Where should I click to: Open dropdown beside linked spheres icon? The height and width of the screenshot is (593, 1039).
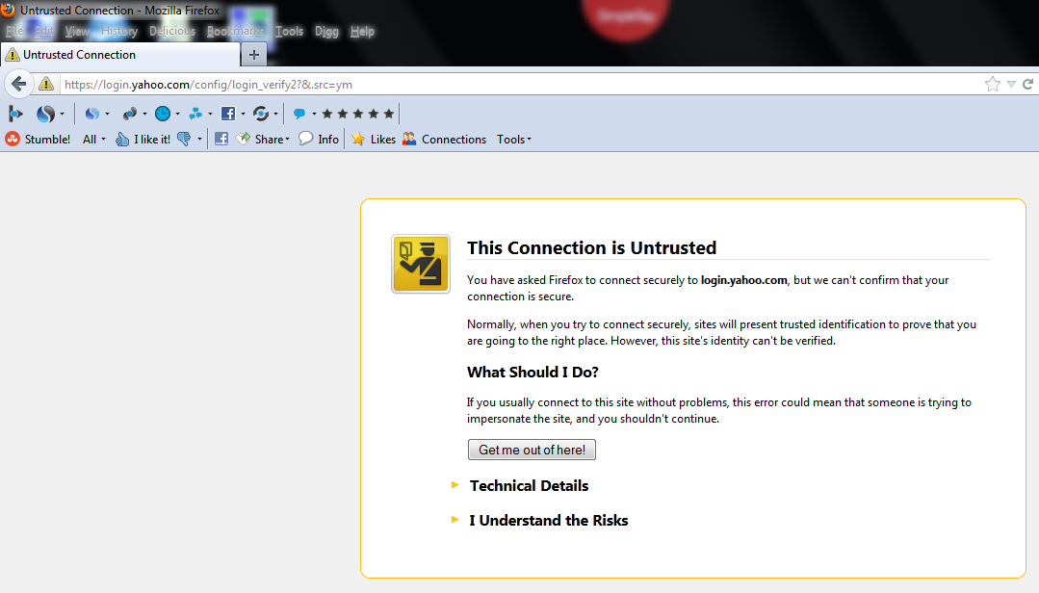tap(144, 114)
